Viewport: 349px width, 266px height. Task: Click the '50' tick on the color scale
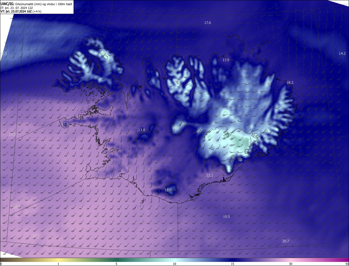(347, 264)
